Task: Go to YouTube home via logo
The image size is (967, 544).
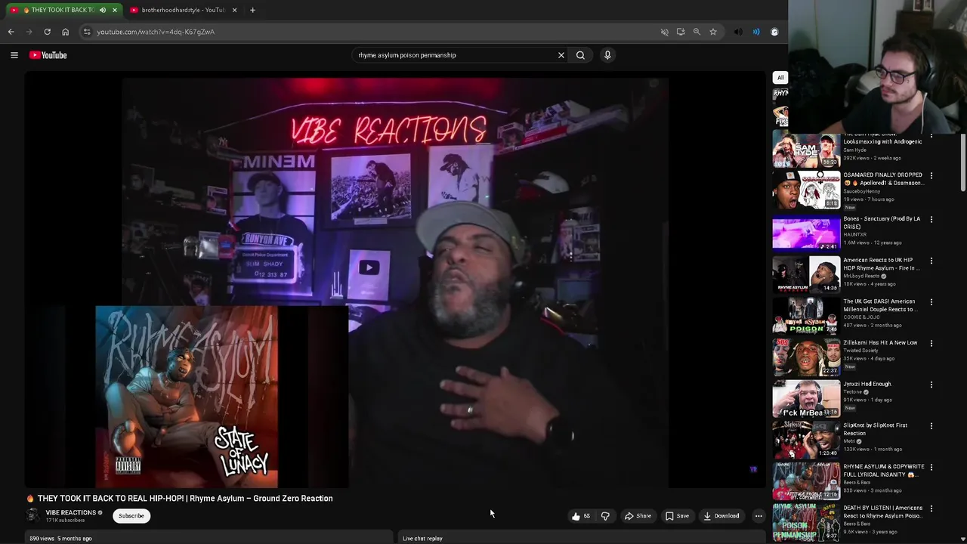Action: click(48, 55)
